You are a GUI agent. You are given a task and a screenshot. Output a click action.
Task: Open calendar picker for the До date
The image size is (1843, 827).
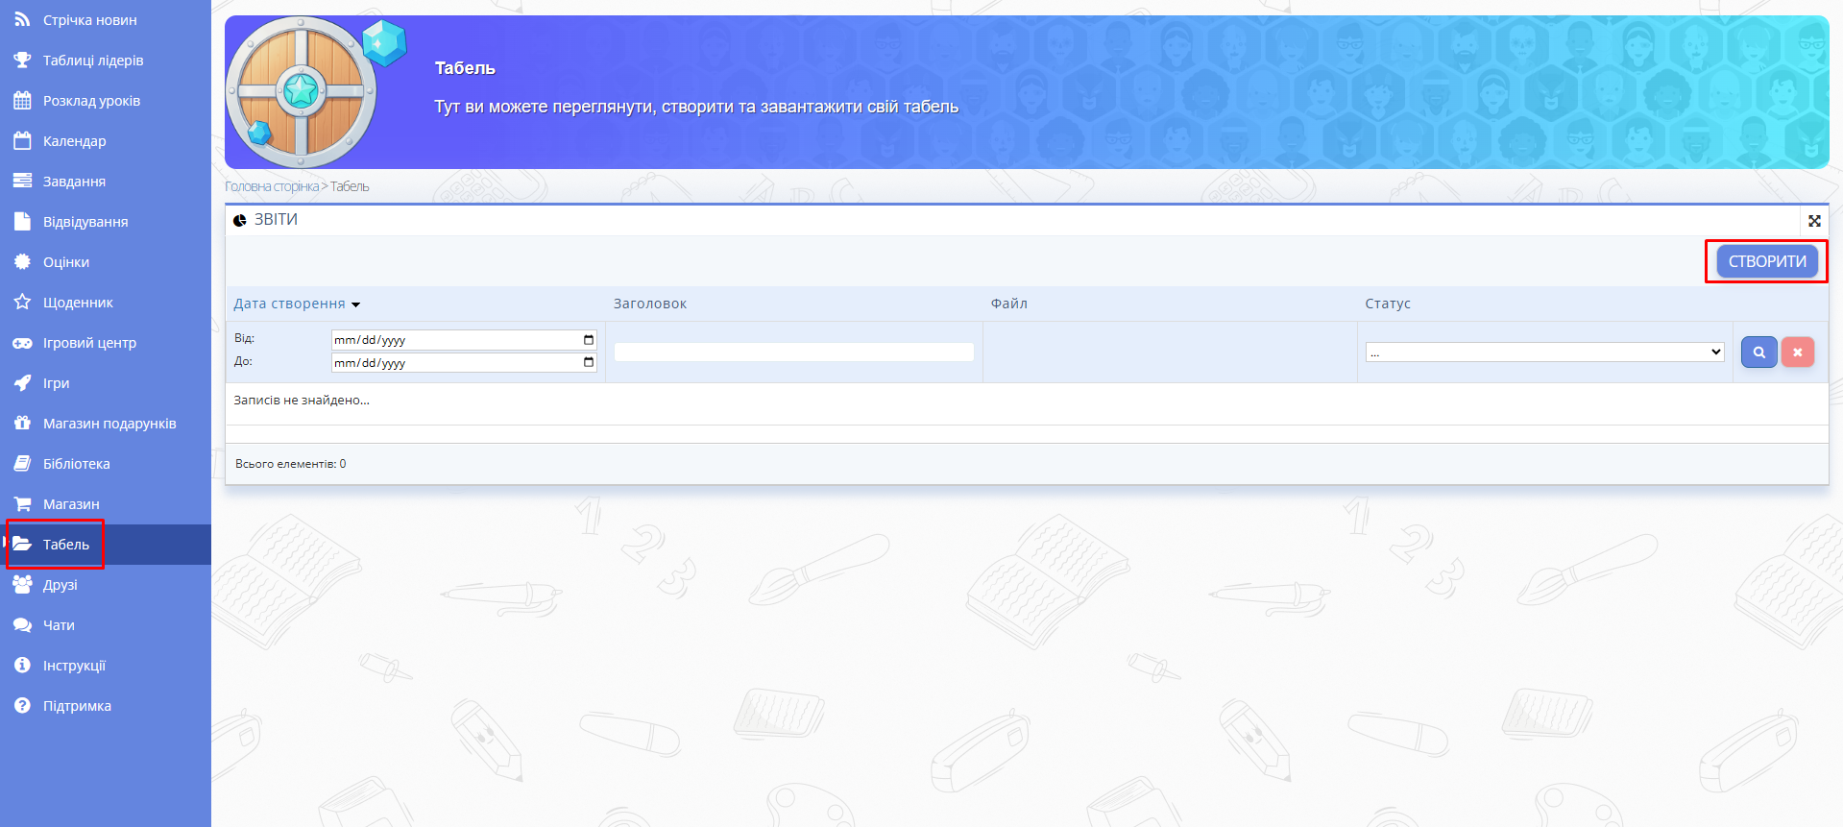click(x=589, y=362)
